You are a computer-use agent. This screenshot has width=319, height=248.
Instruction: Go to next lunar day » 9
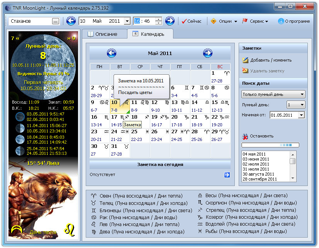pos(71,38)
